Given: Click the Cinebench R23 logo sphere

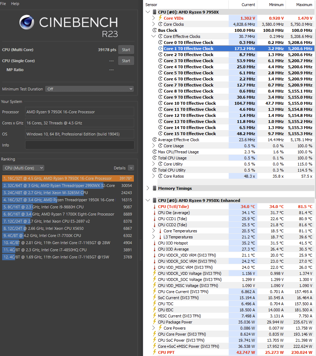Looking at the screenshot, I should 26,22.
